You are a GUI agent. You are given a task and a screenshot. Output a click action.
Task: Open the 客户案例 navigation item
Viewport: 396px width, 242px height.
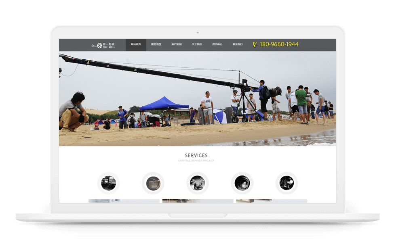(x=177, y=44)
